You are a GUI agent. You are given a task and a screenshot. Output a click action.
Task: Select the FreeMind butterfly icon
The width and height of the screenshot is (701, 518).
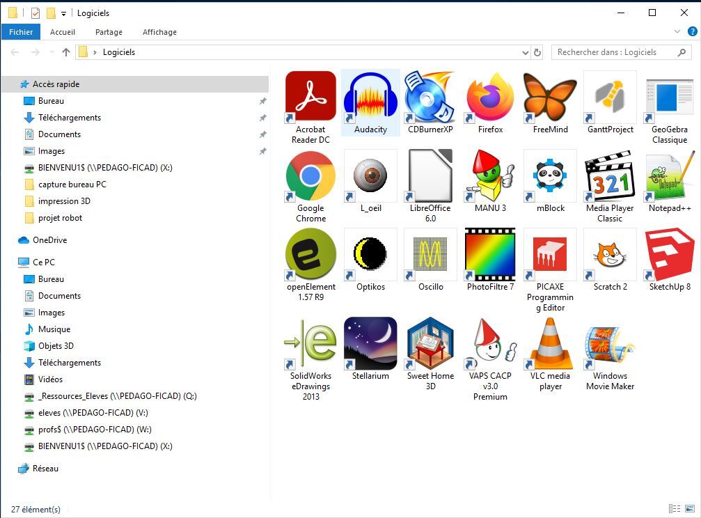point(551,97)
